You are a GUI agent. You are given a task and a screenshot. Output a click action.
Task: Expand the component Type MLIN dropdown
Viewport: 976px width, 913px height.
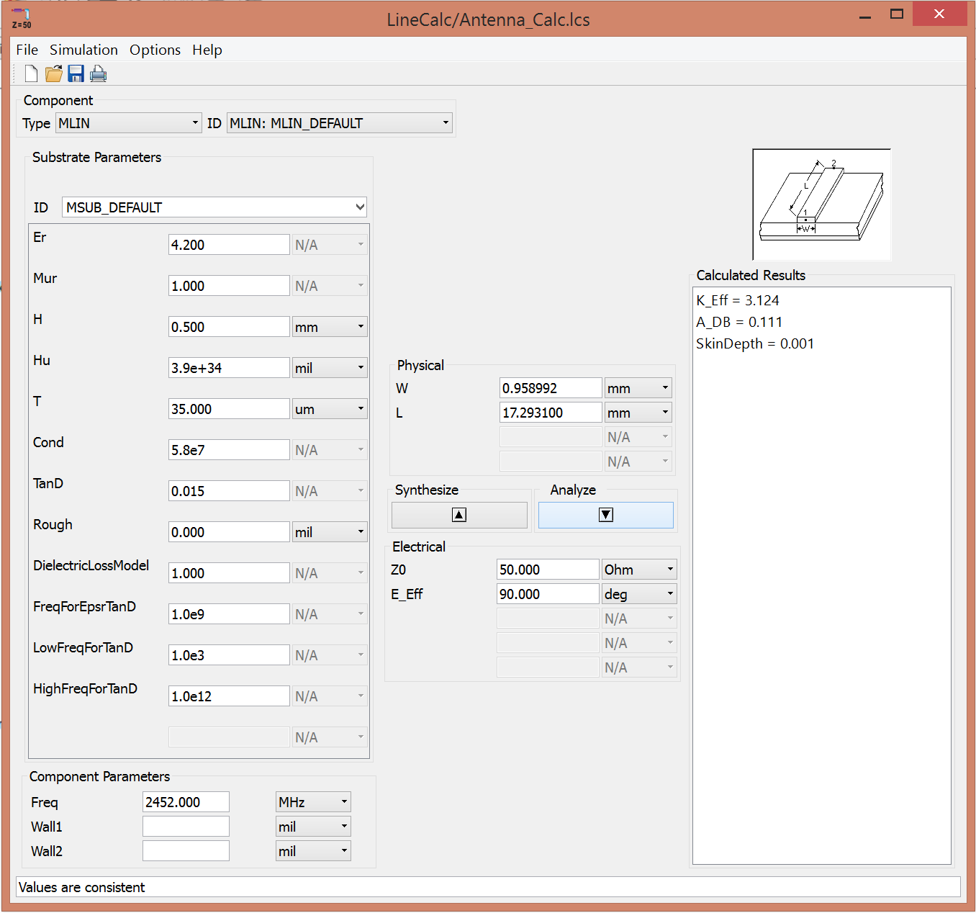pyautogui.click(x=128, y=123)
